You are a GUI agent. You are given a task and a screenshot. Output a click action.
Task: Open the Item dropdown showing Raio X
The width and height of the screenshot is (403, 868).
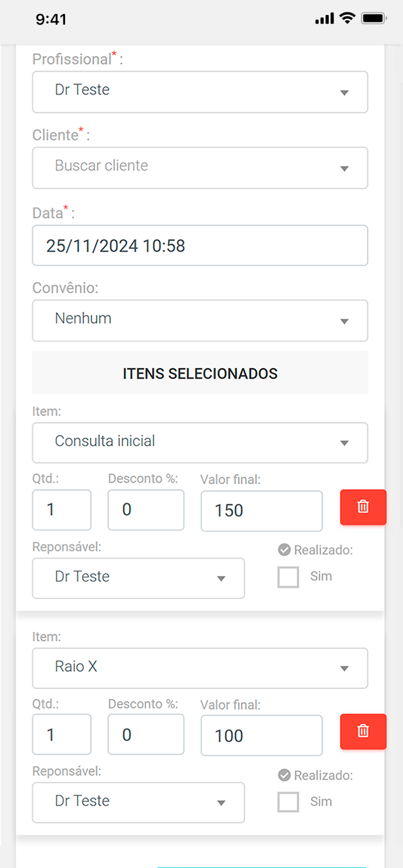[200, 668]
